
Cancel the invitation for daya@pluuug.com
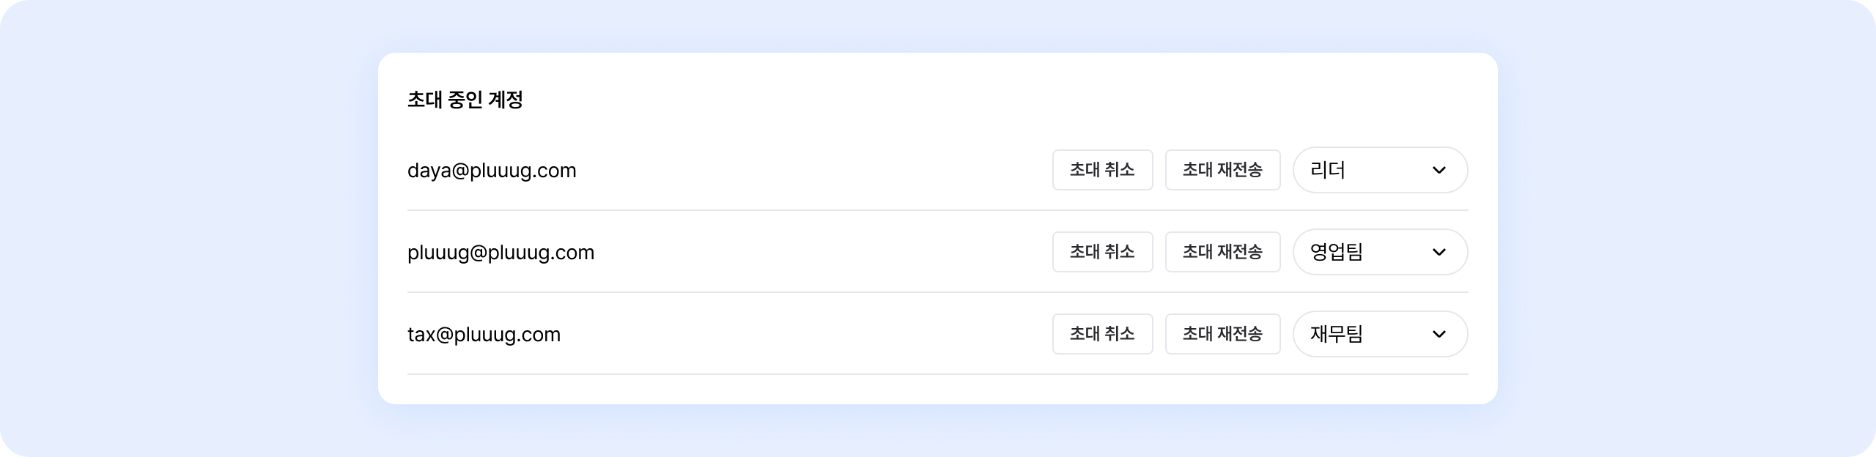pos(1102,170)
